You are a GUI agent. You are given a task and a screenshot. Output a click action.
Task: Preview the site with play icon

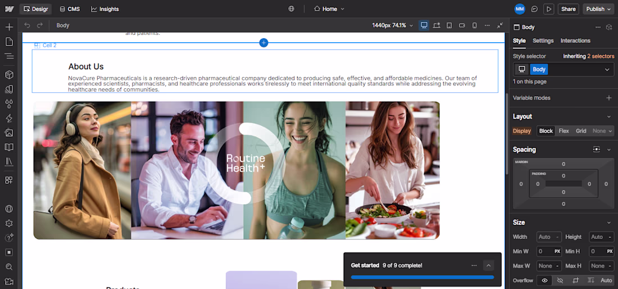548,9
